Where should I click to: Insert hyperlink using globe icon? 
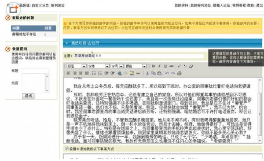(x=120, y=73)
